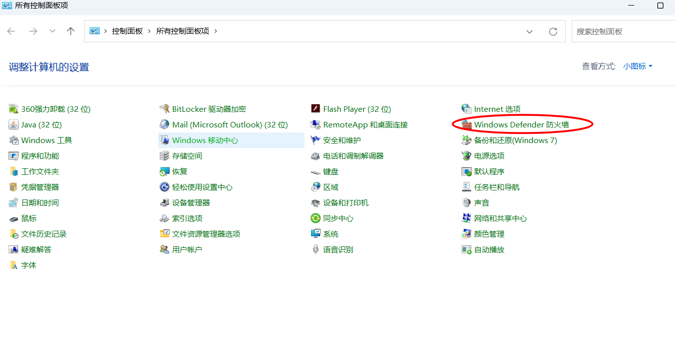Click the 鼠标 mouse icon
675x339 pixels.
[14, 218]
